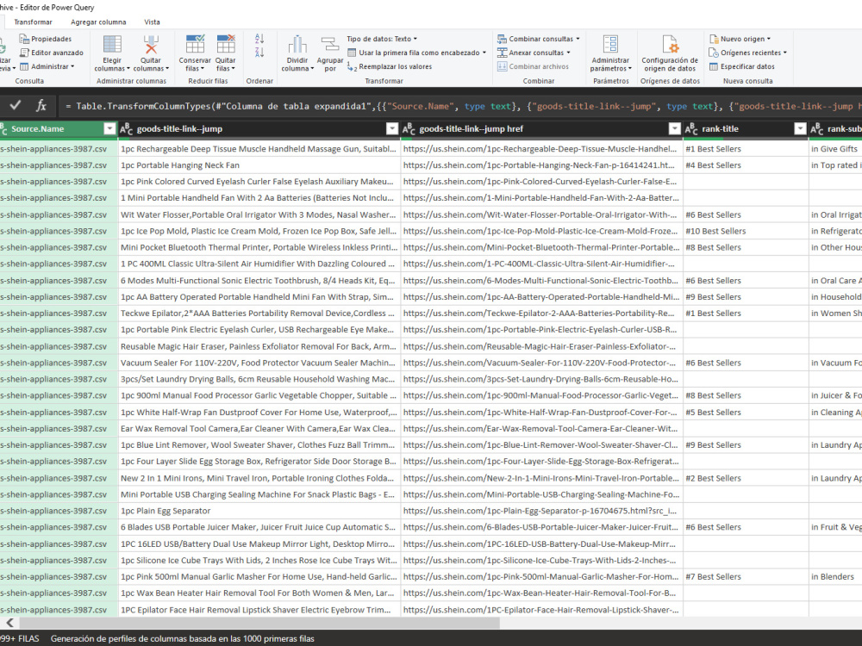Screen dimensions: 862x646
Task: Select the "#10 Best Sellers" cell
Action: tap(746, 231)
